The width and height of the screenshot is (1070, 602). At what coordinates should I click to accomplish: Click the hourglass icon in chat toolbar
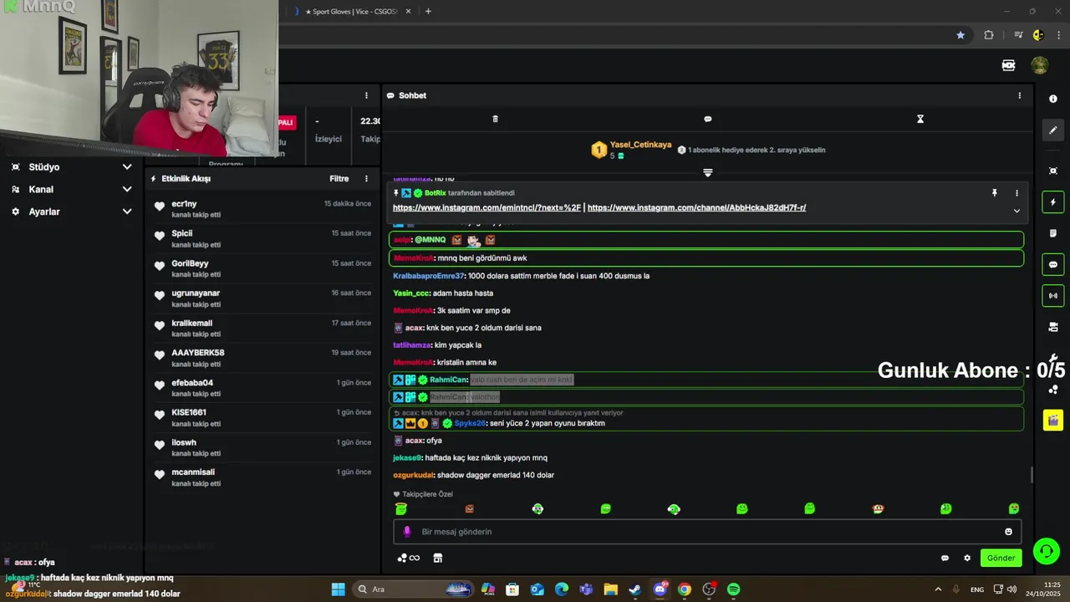click(x=920, y=119)
